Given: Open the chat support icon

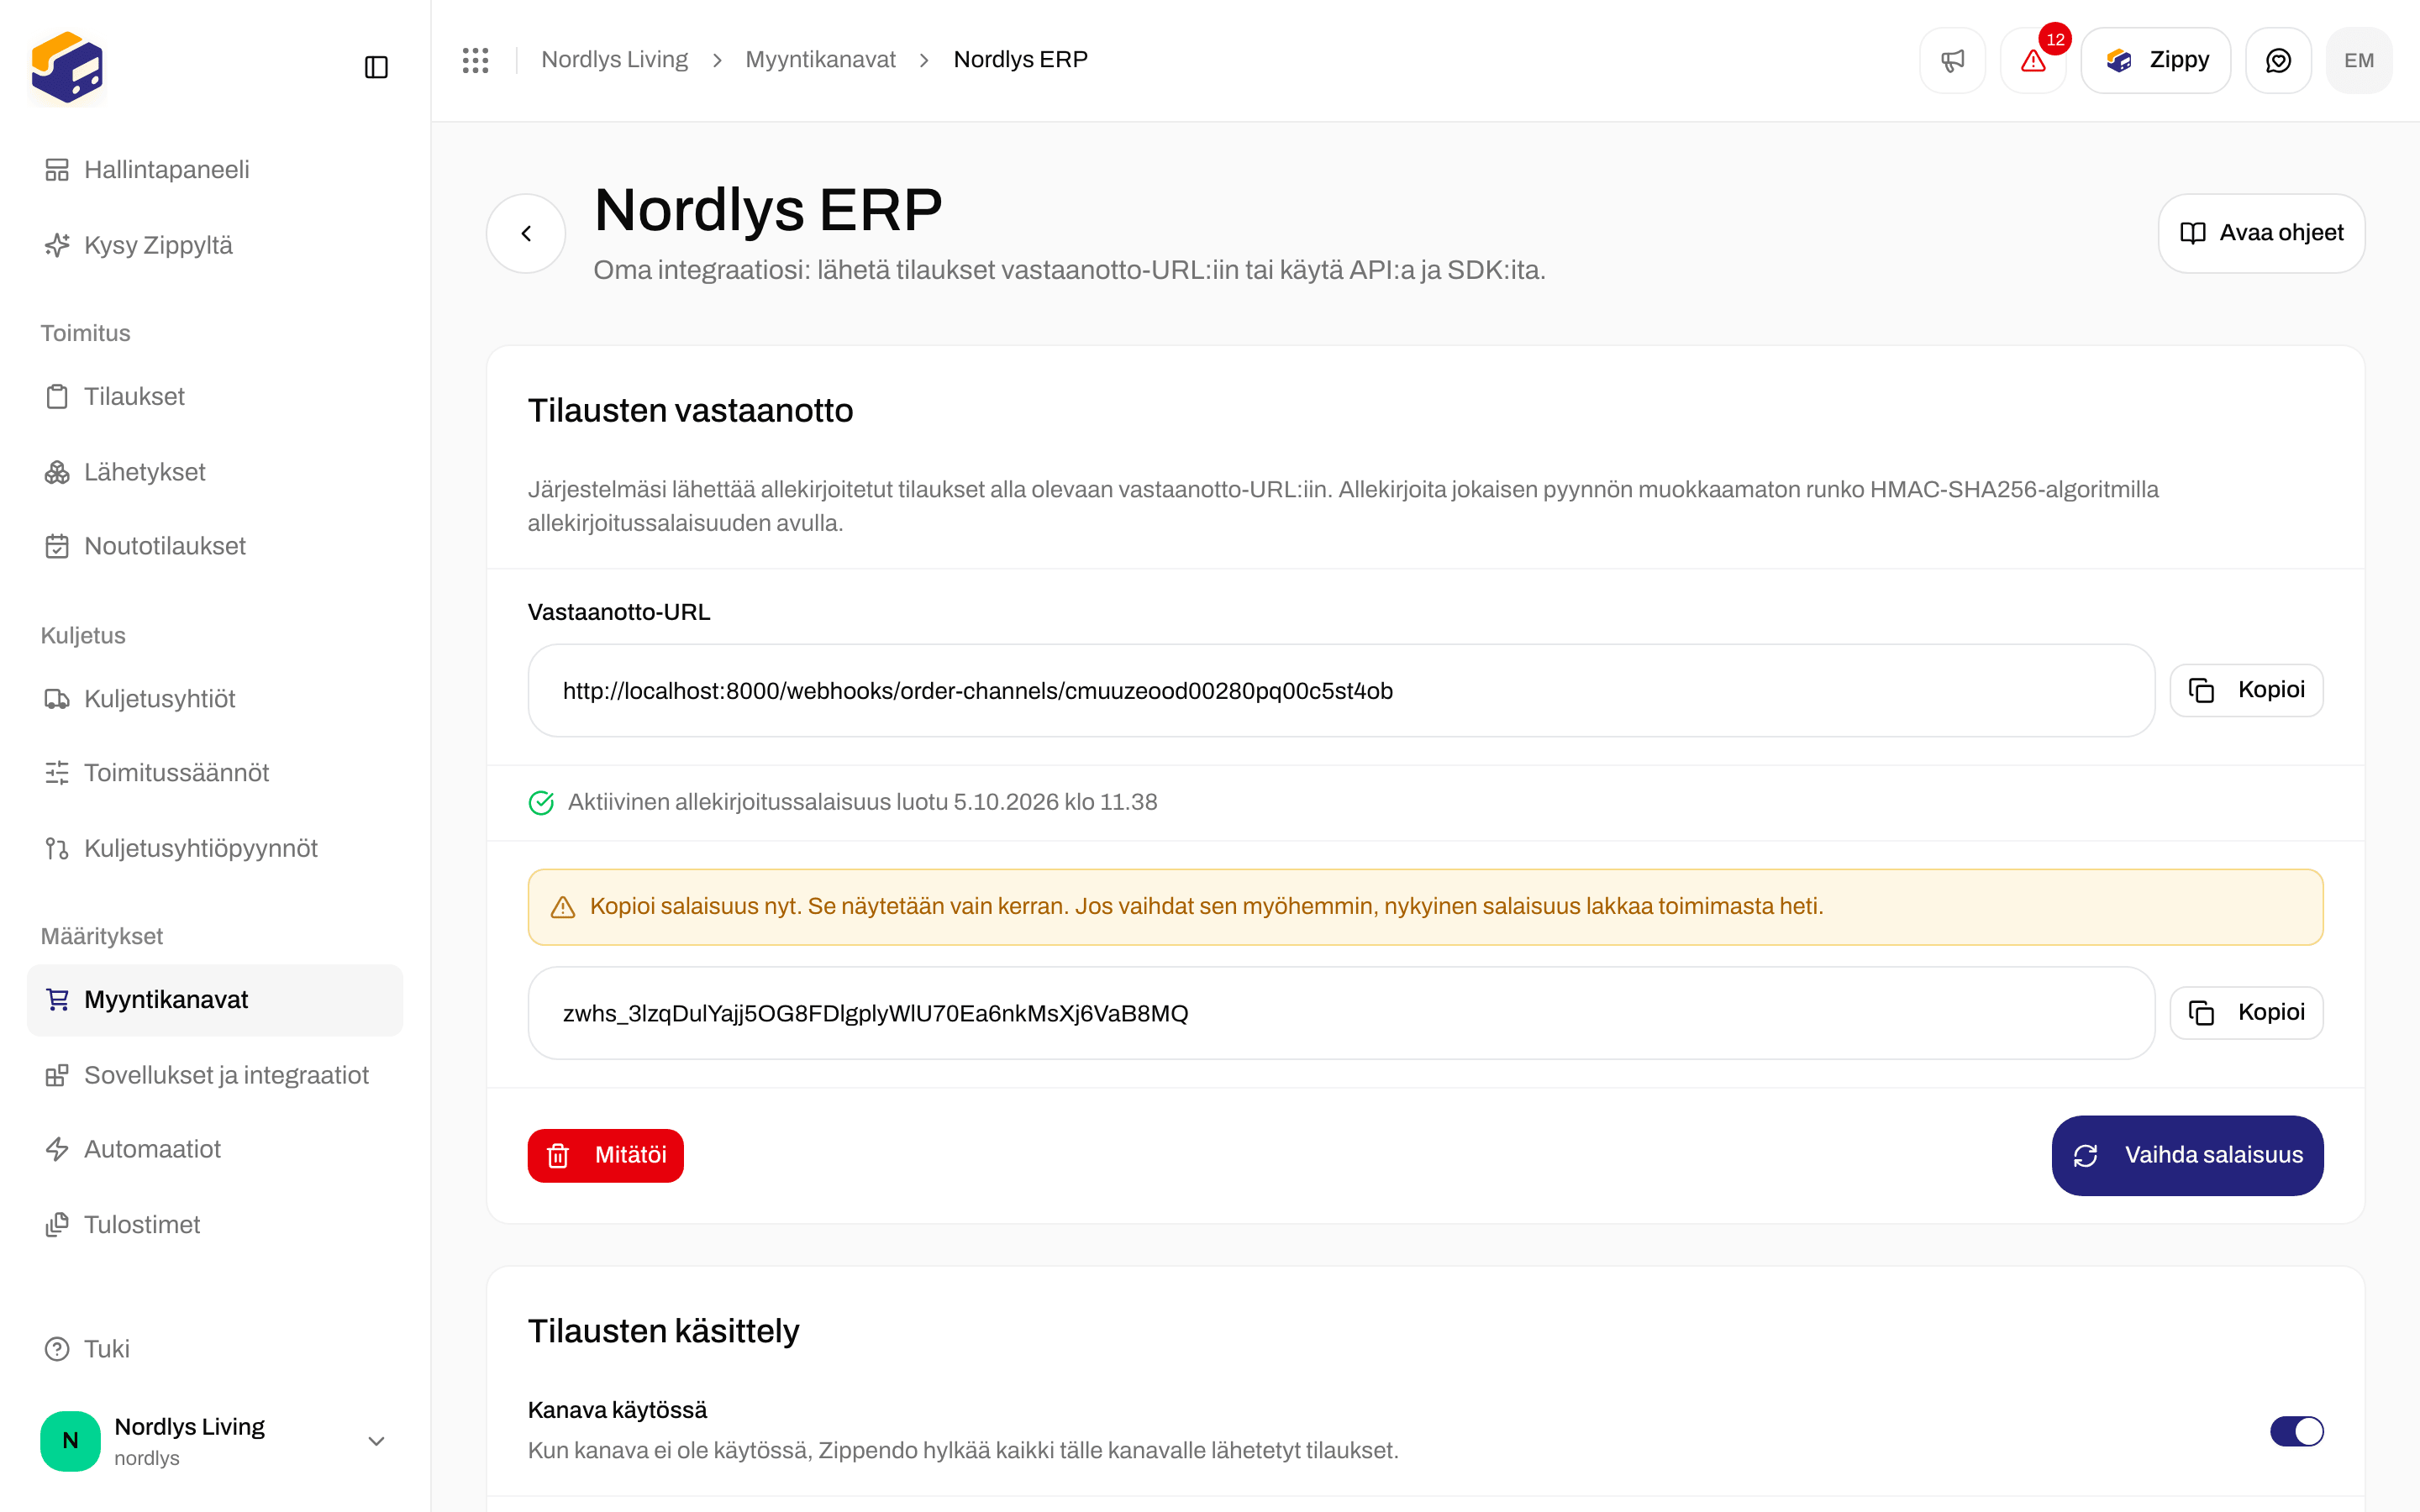Looking at the screenshot, I should [2278, 60].
